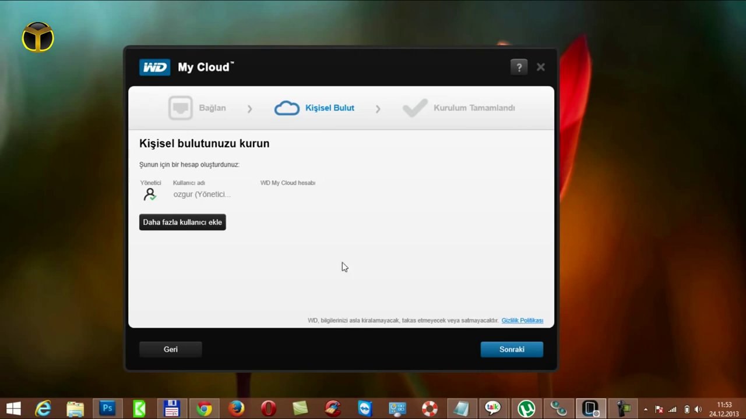Open uTorrent from the taskbar

point(526,409)
